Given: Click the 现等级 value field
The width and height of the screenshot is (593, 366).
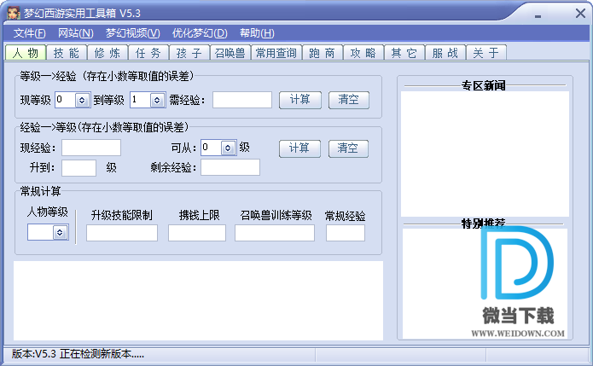Looking at the screenshot, I should 66,100.
